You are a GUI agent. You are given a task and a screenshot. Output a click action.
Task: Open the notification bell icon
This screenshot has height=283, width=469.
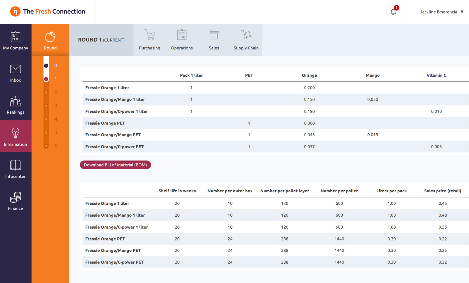(x=393, y=12)
